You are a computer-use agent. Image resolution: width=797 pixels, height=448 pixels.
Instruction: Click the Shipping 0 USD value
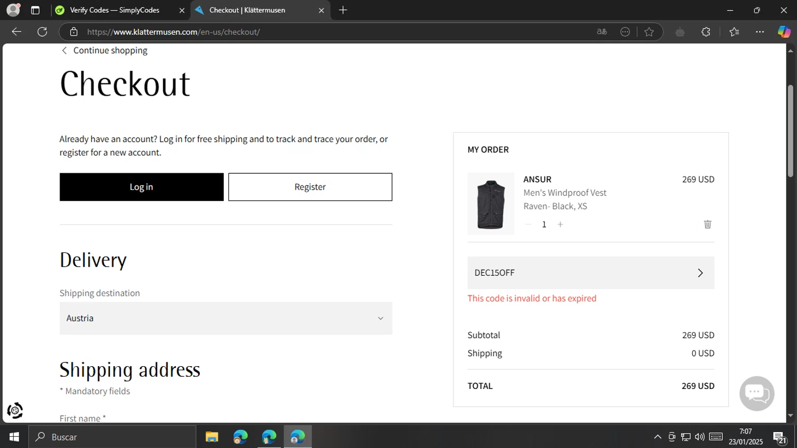tap(702, 353)
